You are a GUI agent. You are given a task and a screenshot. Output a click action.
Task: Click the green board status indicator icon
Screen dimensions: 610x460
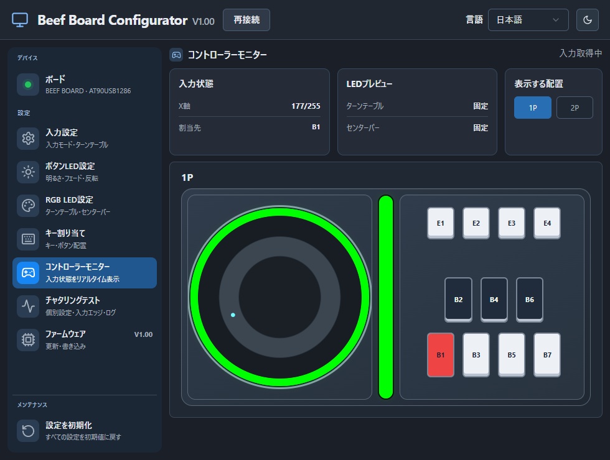pyautogui.click(x=28, y=85)
